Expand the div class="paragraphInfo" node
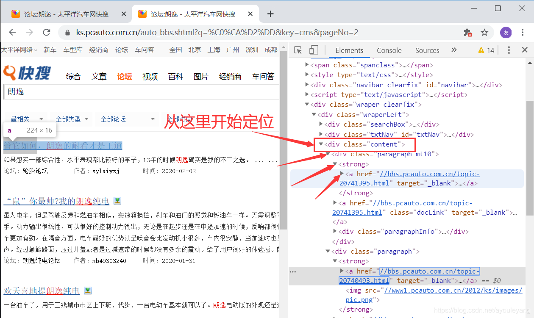 (335, 231)
